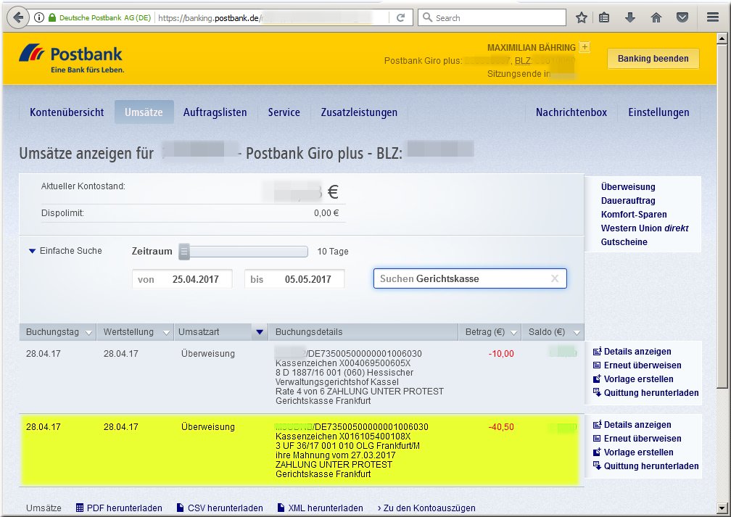Open the Auftragslisten tab
Screen dimensions: 731x517
click(215, 112)
